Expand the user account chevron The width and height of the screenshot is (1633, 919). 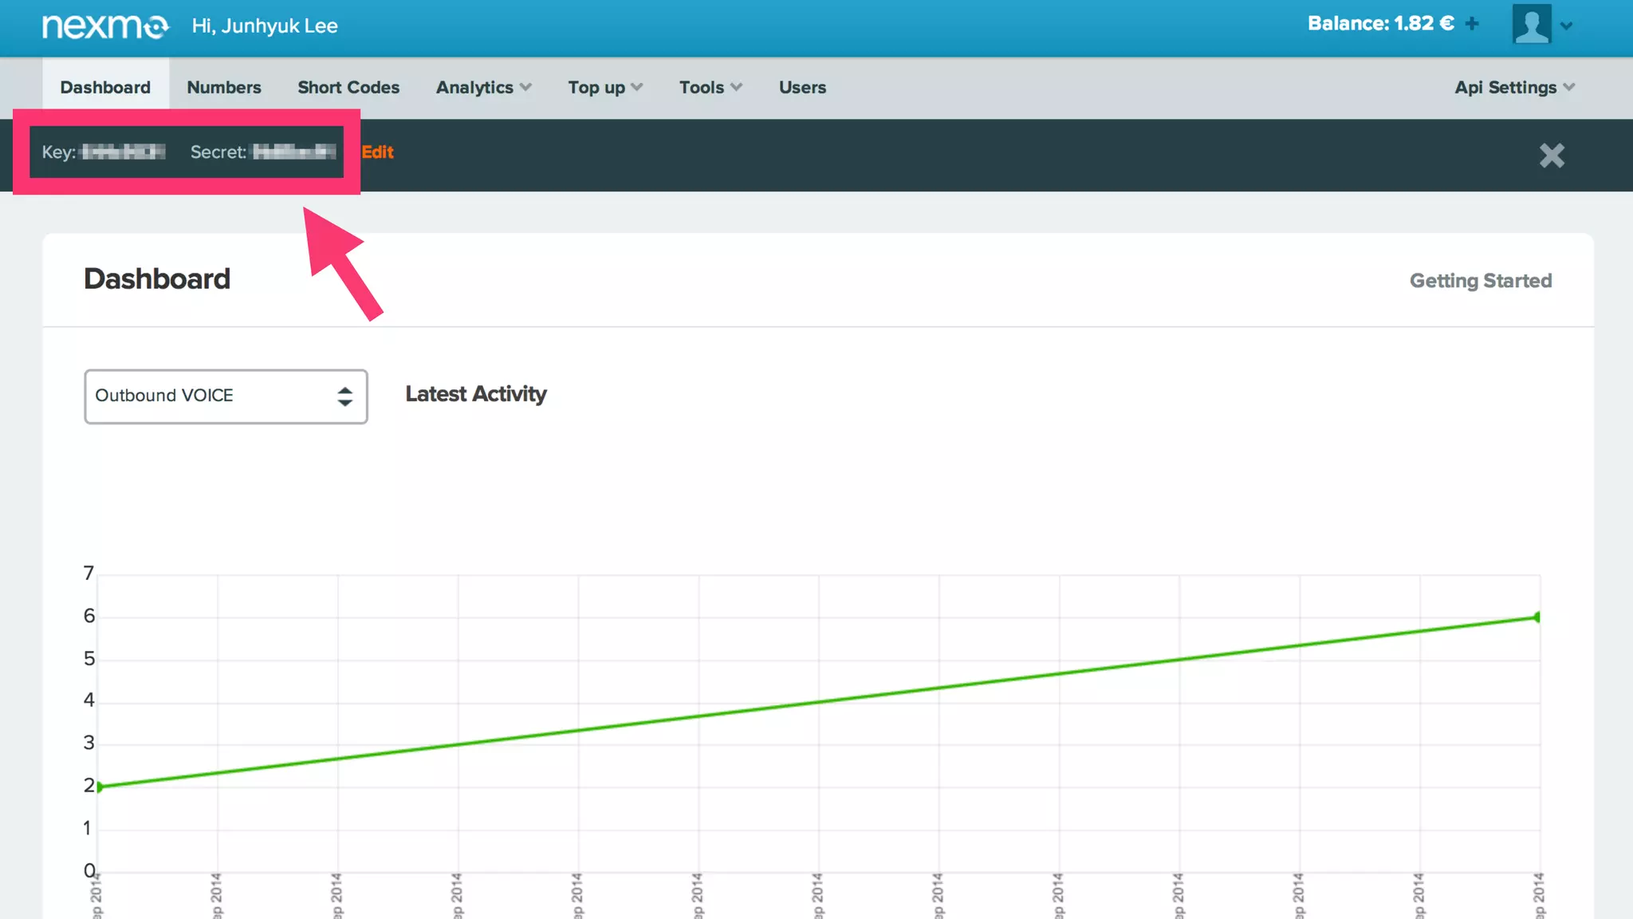click(1567, 26)
